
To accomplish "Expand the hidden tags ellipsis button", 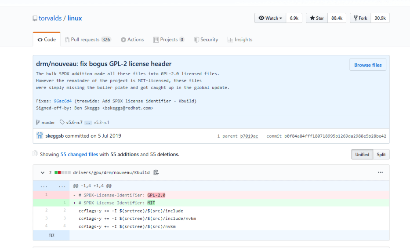I will pos(88,123).
